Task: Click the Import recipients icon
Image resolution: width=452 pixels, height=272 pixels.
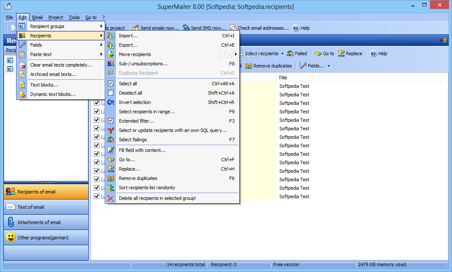Action: point(111,36)
